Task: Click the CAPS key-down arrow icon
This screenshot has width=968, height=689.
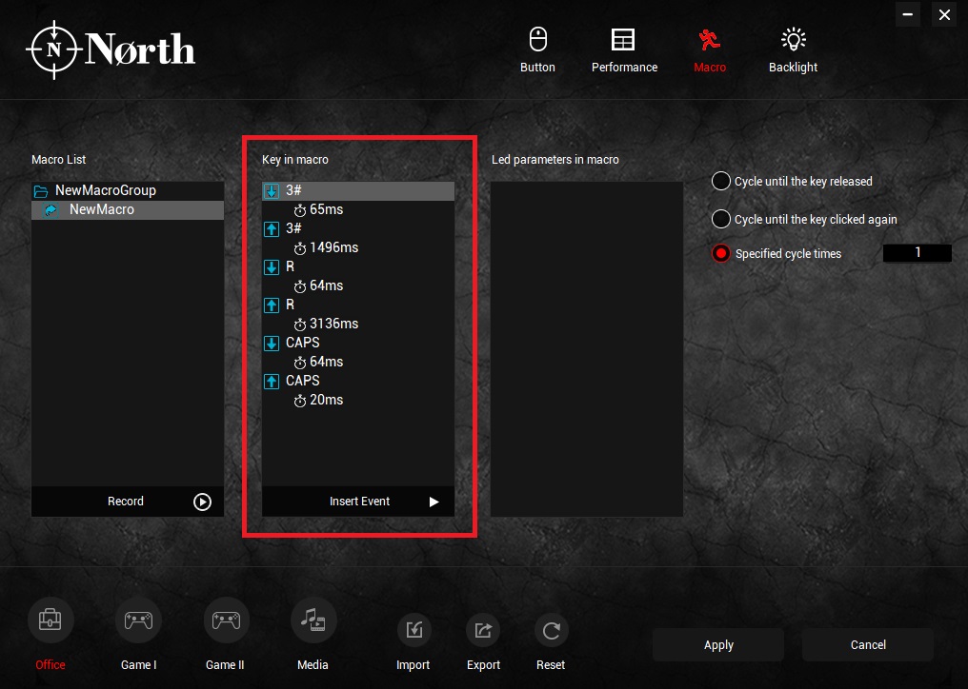Action: [x=272, y=344]
